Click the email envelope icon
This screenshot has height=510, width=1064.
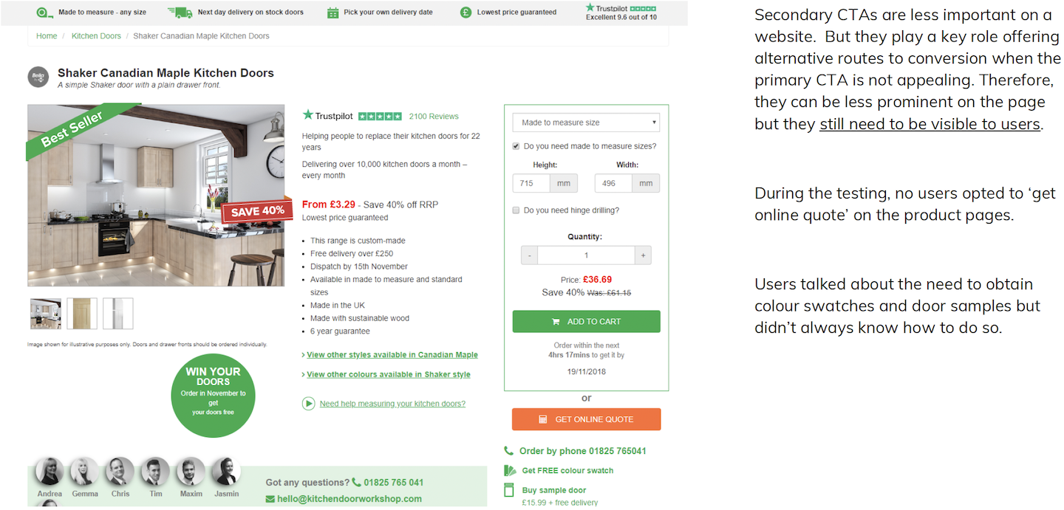point(270,499)
